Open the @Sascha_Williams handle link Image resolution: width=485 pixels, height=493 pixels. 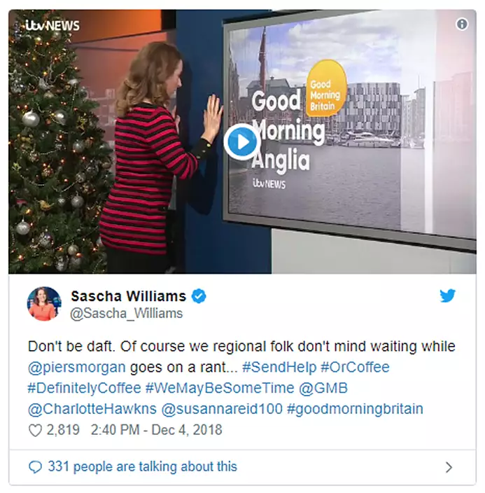click(x=127, y=314)
